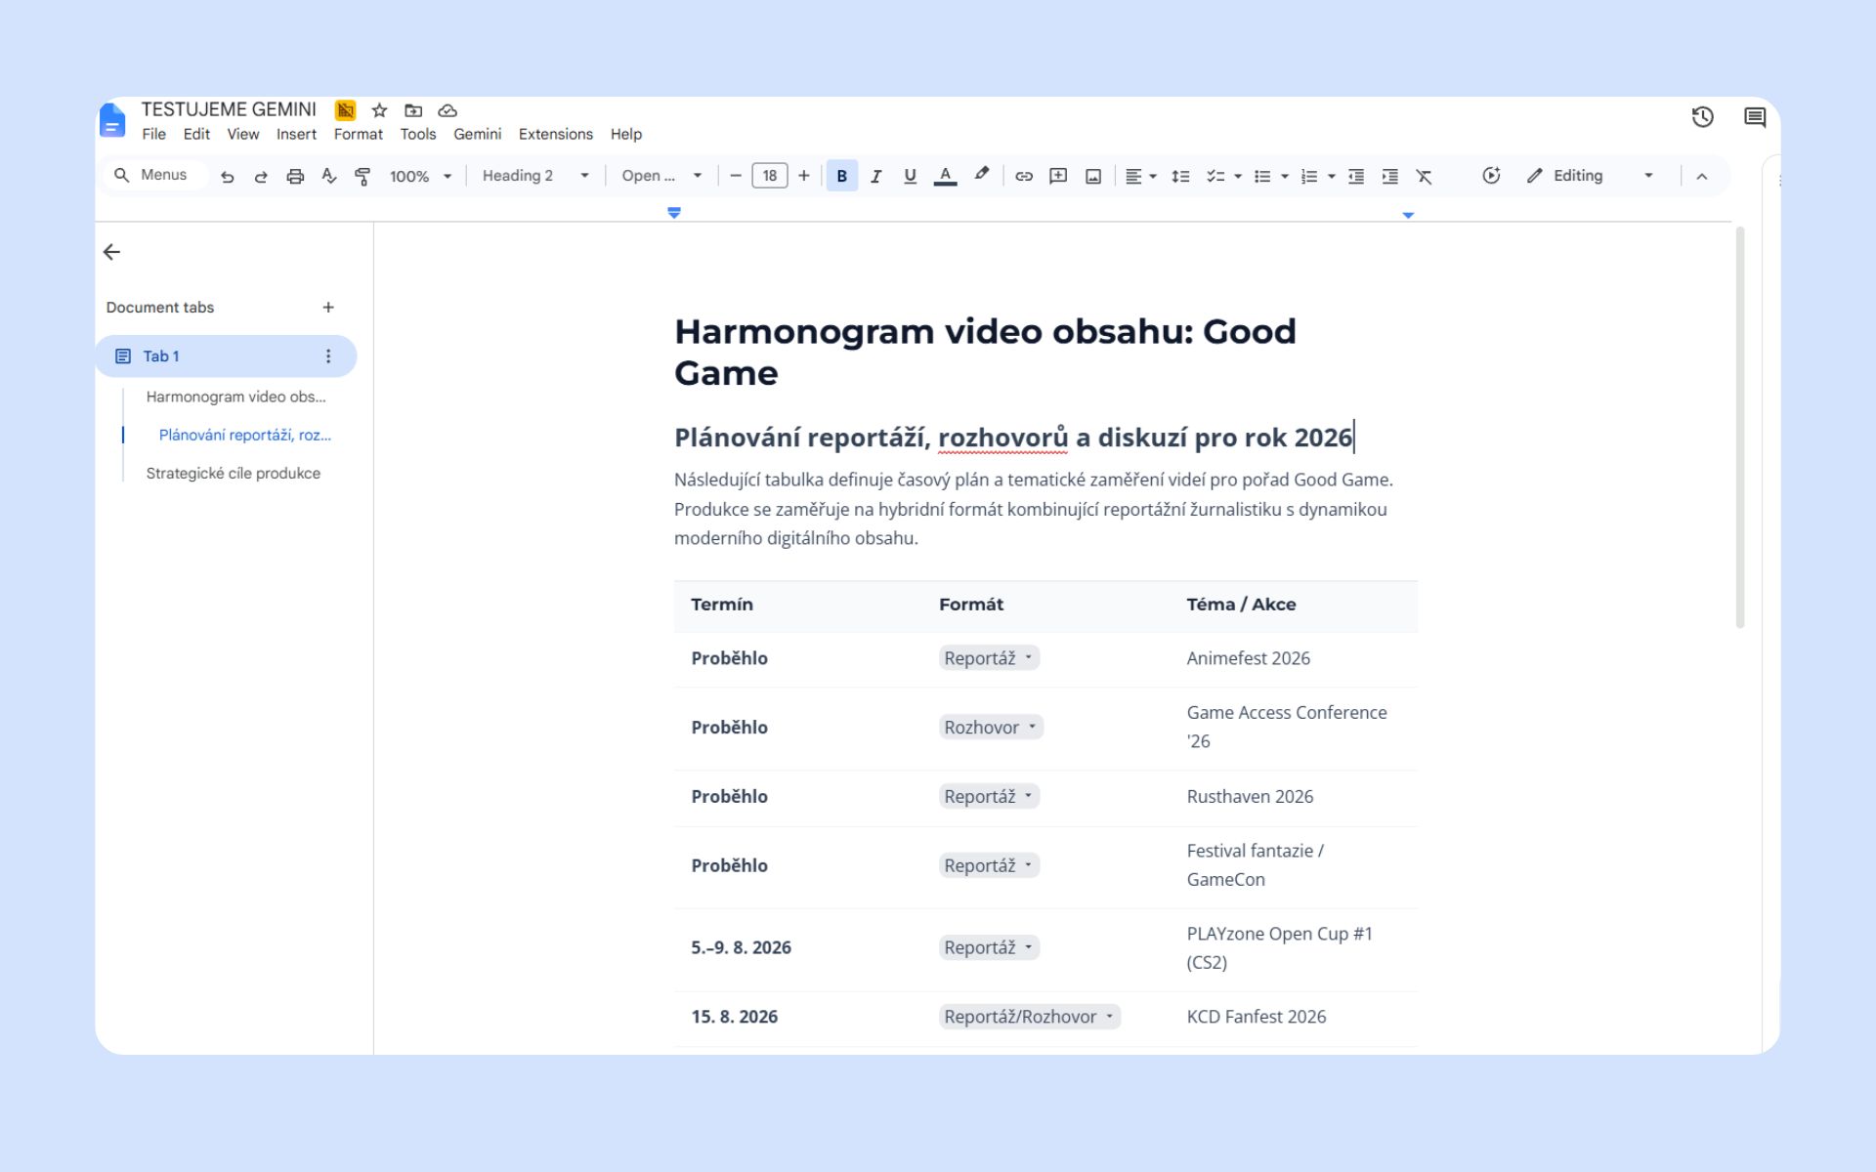The width and height of the screenshot is (1876, 1172).
Task: Open the Extensions menu
Action: pos(555,135)
